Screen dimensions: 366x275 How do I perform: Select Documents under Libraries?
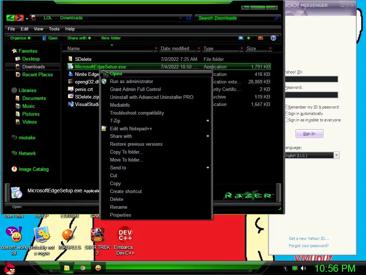click(x=34, y=98)
